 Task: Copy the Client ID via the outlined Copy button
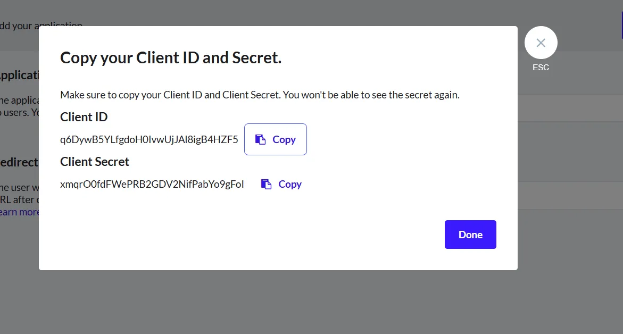pos(276,139)
